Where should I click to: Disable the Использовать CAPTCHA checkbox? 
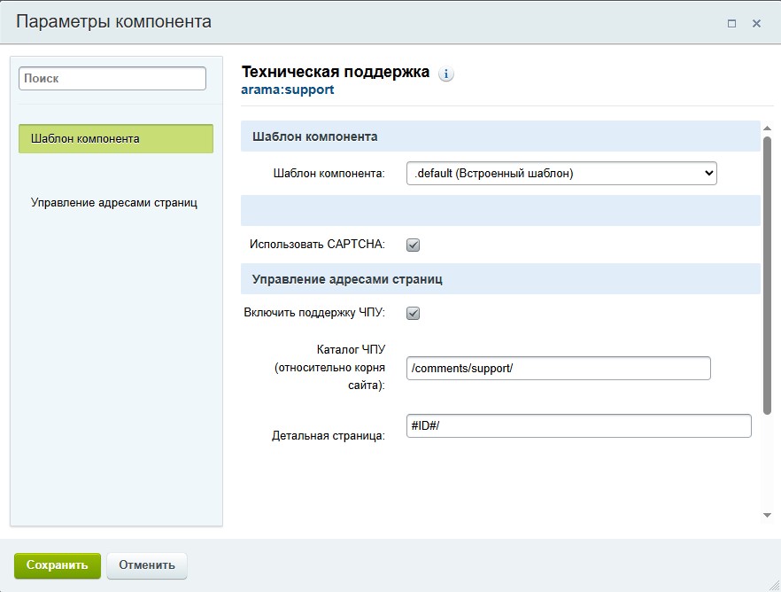[412, 245]
